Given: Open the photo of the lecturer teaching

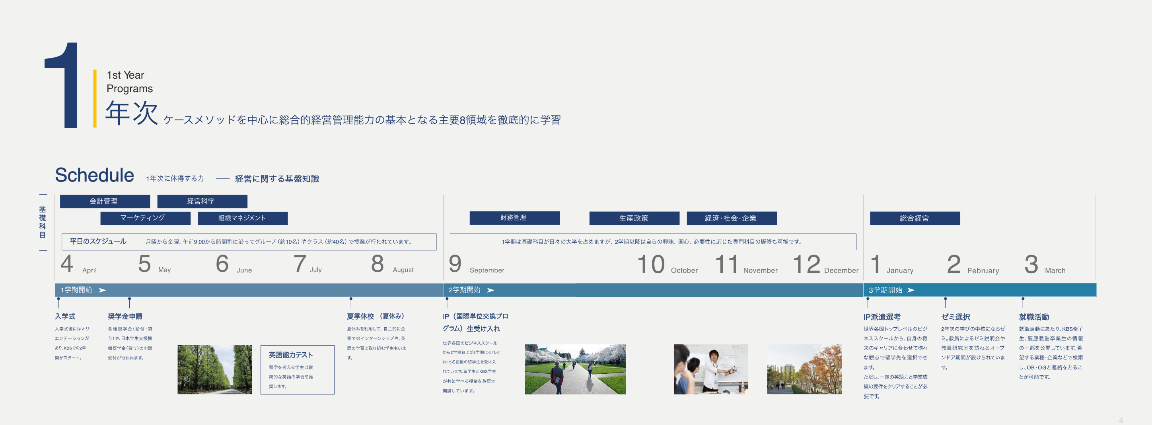Looking at the screenshot, I should coord(710,369).
